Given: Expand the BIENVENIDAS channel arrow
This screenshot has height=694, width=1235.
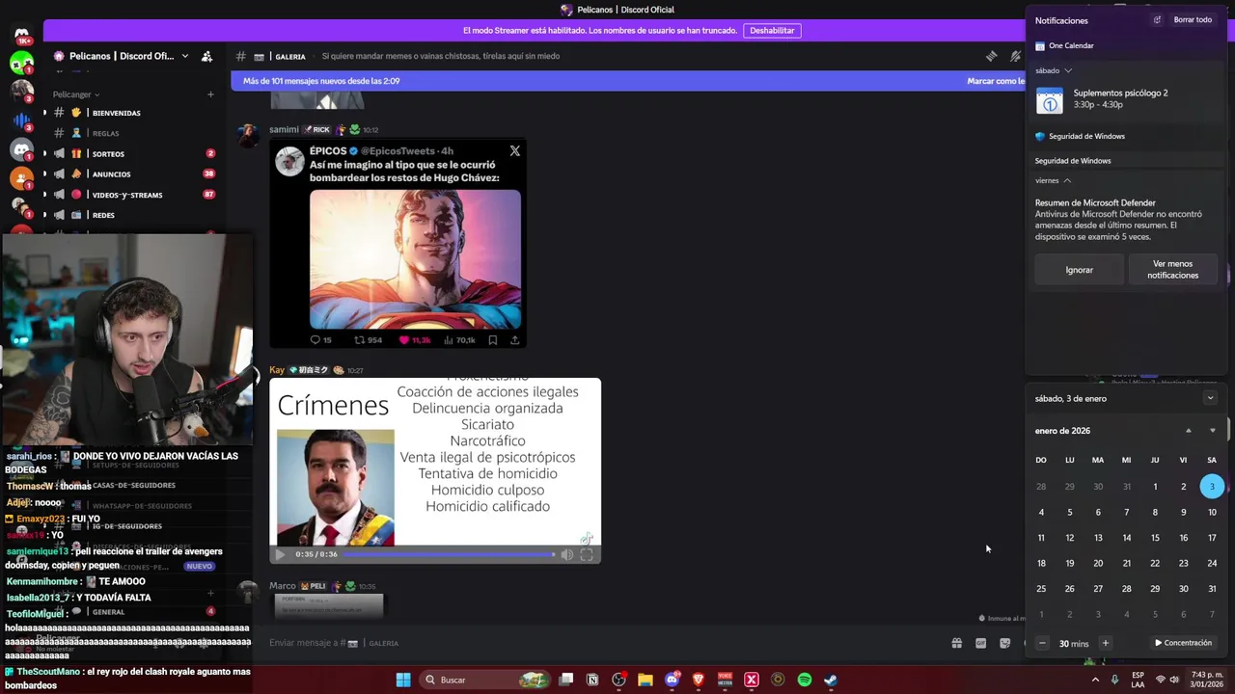Looking at the screenshot, I should pos(43,113).
